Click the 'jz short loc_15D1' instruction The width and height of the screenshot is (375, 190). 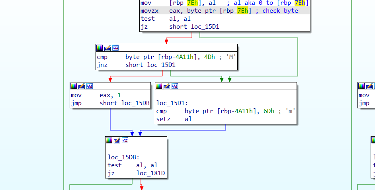(x=180, y=27)
